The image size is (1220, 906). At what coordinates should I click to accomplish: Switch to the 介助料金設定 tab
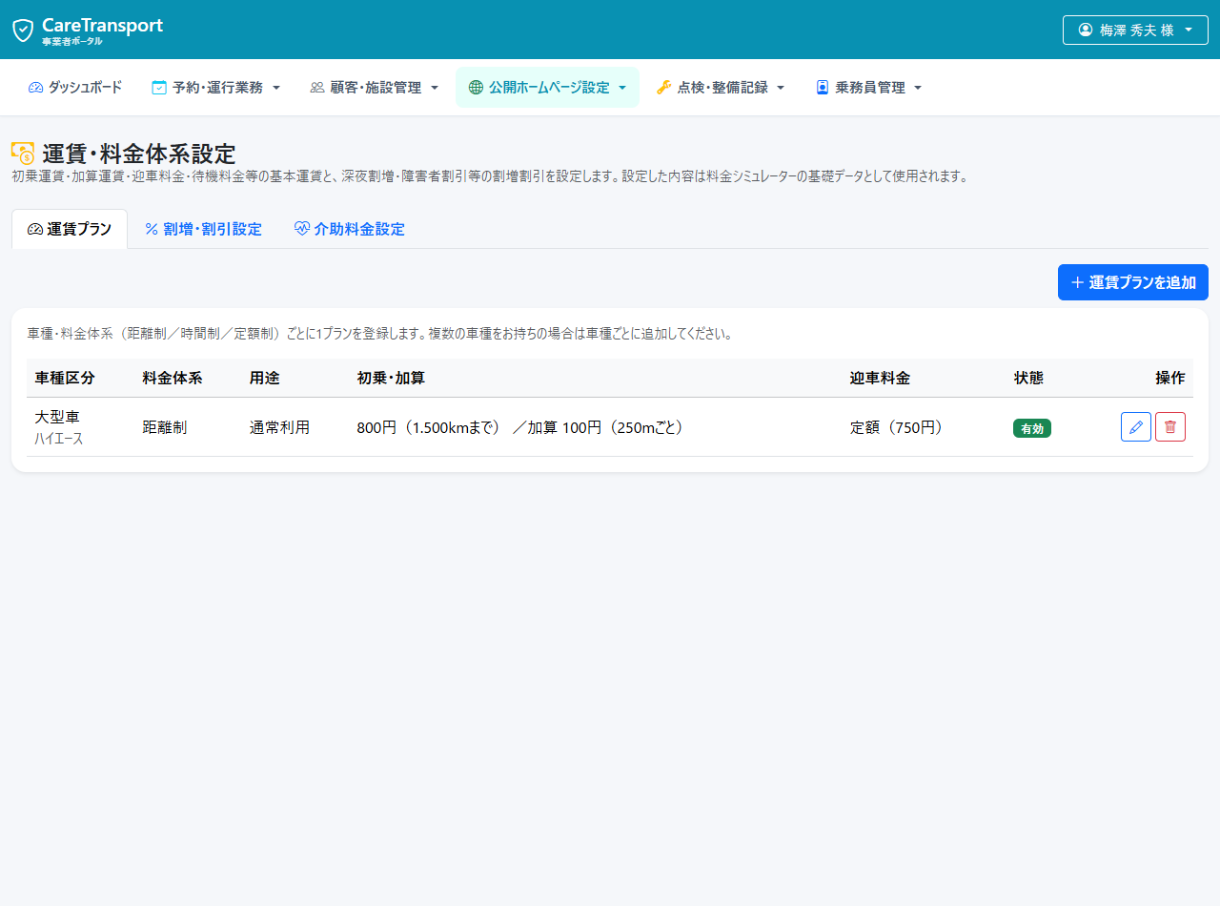tap(350, 229)
